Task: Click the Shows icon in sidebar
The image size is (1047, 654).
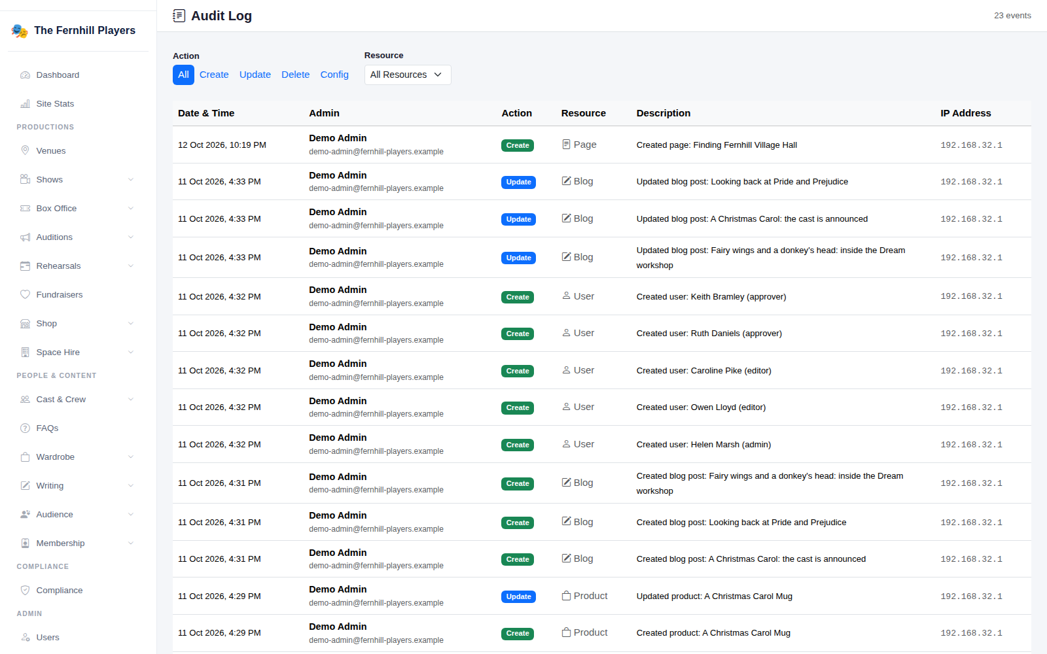Action: pyautogui.click(x=25, y=180)
